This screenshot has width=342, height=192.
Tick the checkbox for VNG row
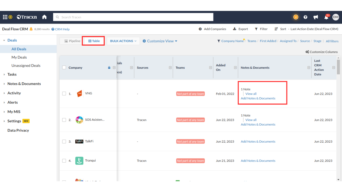pos(64,94)
